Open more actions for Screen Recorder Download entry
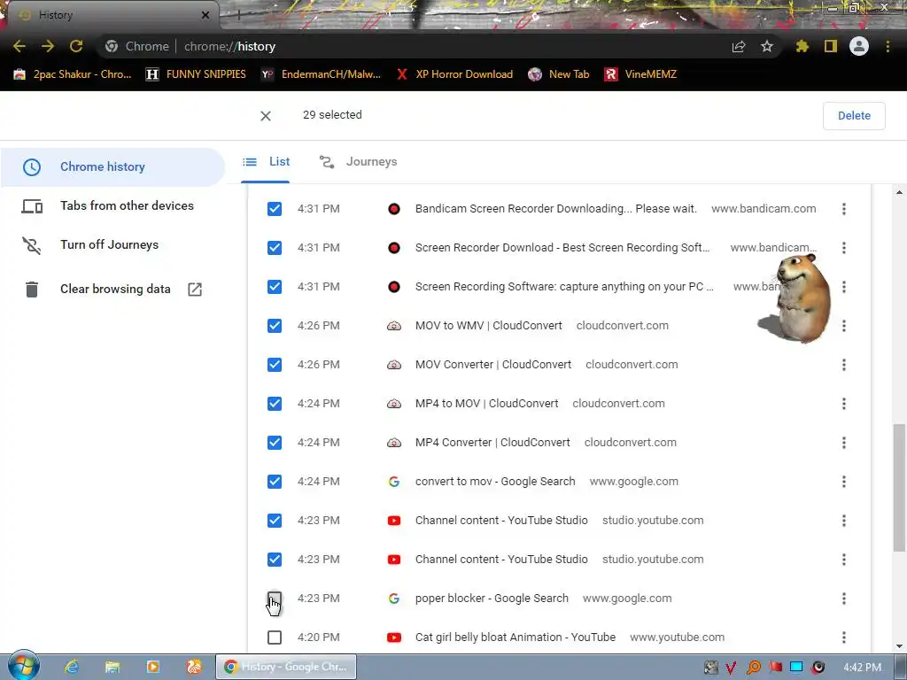 844,248
